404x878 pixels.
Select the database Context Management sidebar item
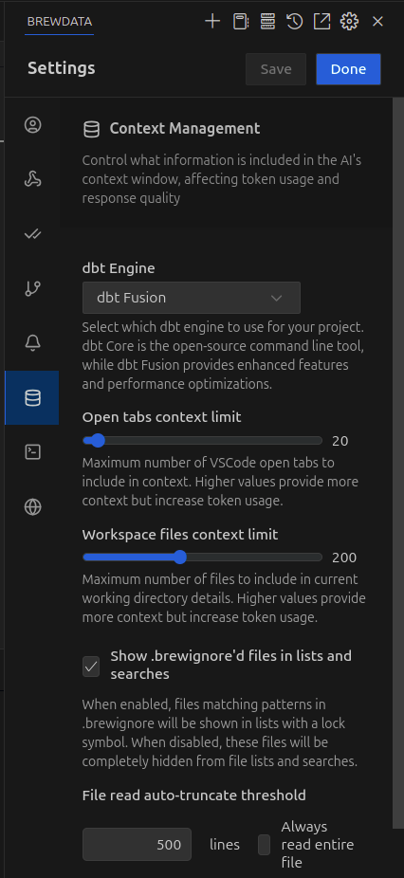pyautogui.click(x=32, y=397)
